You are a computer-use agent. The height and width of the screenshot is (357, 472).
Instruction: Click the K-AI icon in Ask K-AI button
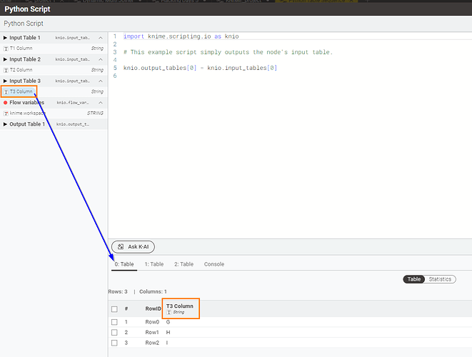[121, 246]
